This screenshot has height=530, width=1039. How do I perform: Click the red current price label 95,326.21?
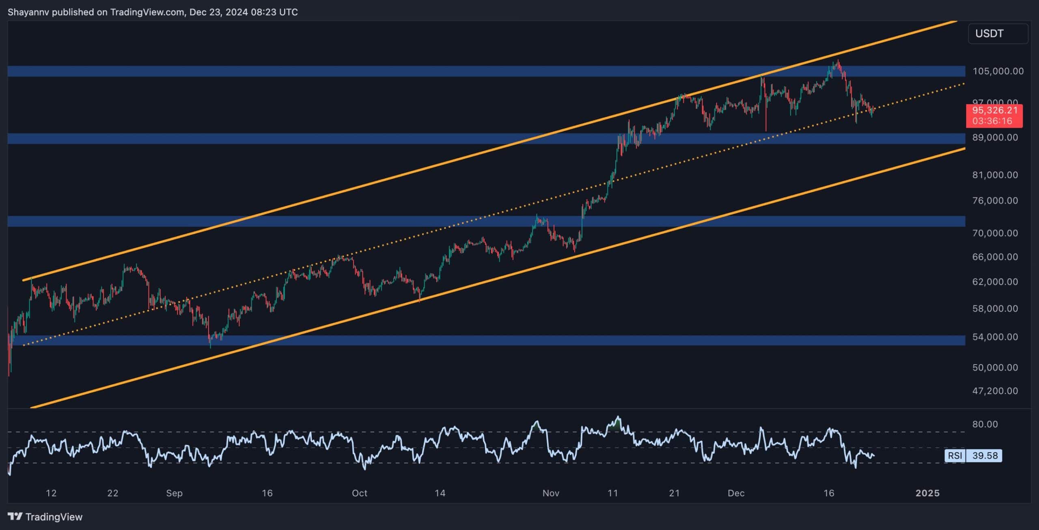[x=994, y=110]
